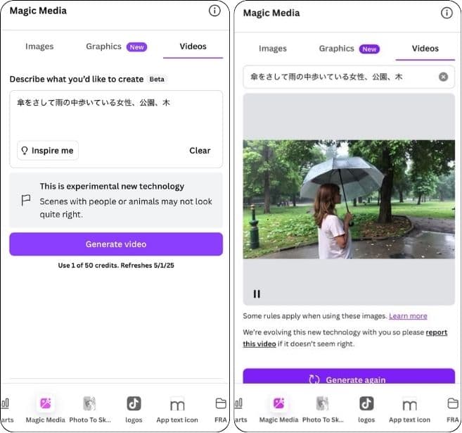The width and height of the screenshot is (462, 433).
Task: Open the Learn more link
Action: (408, 316)
